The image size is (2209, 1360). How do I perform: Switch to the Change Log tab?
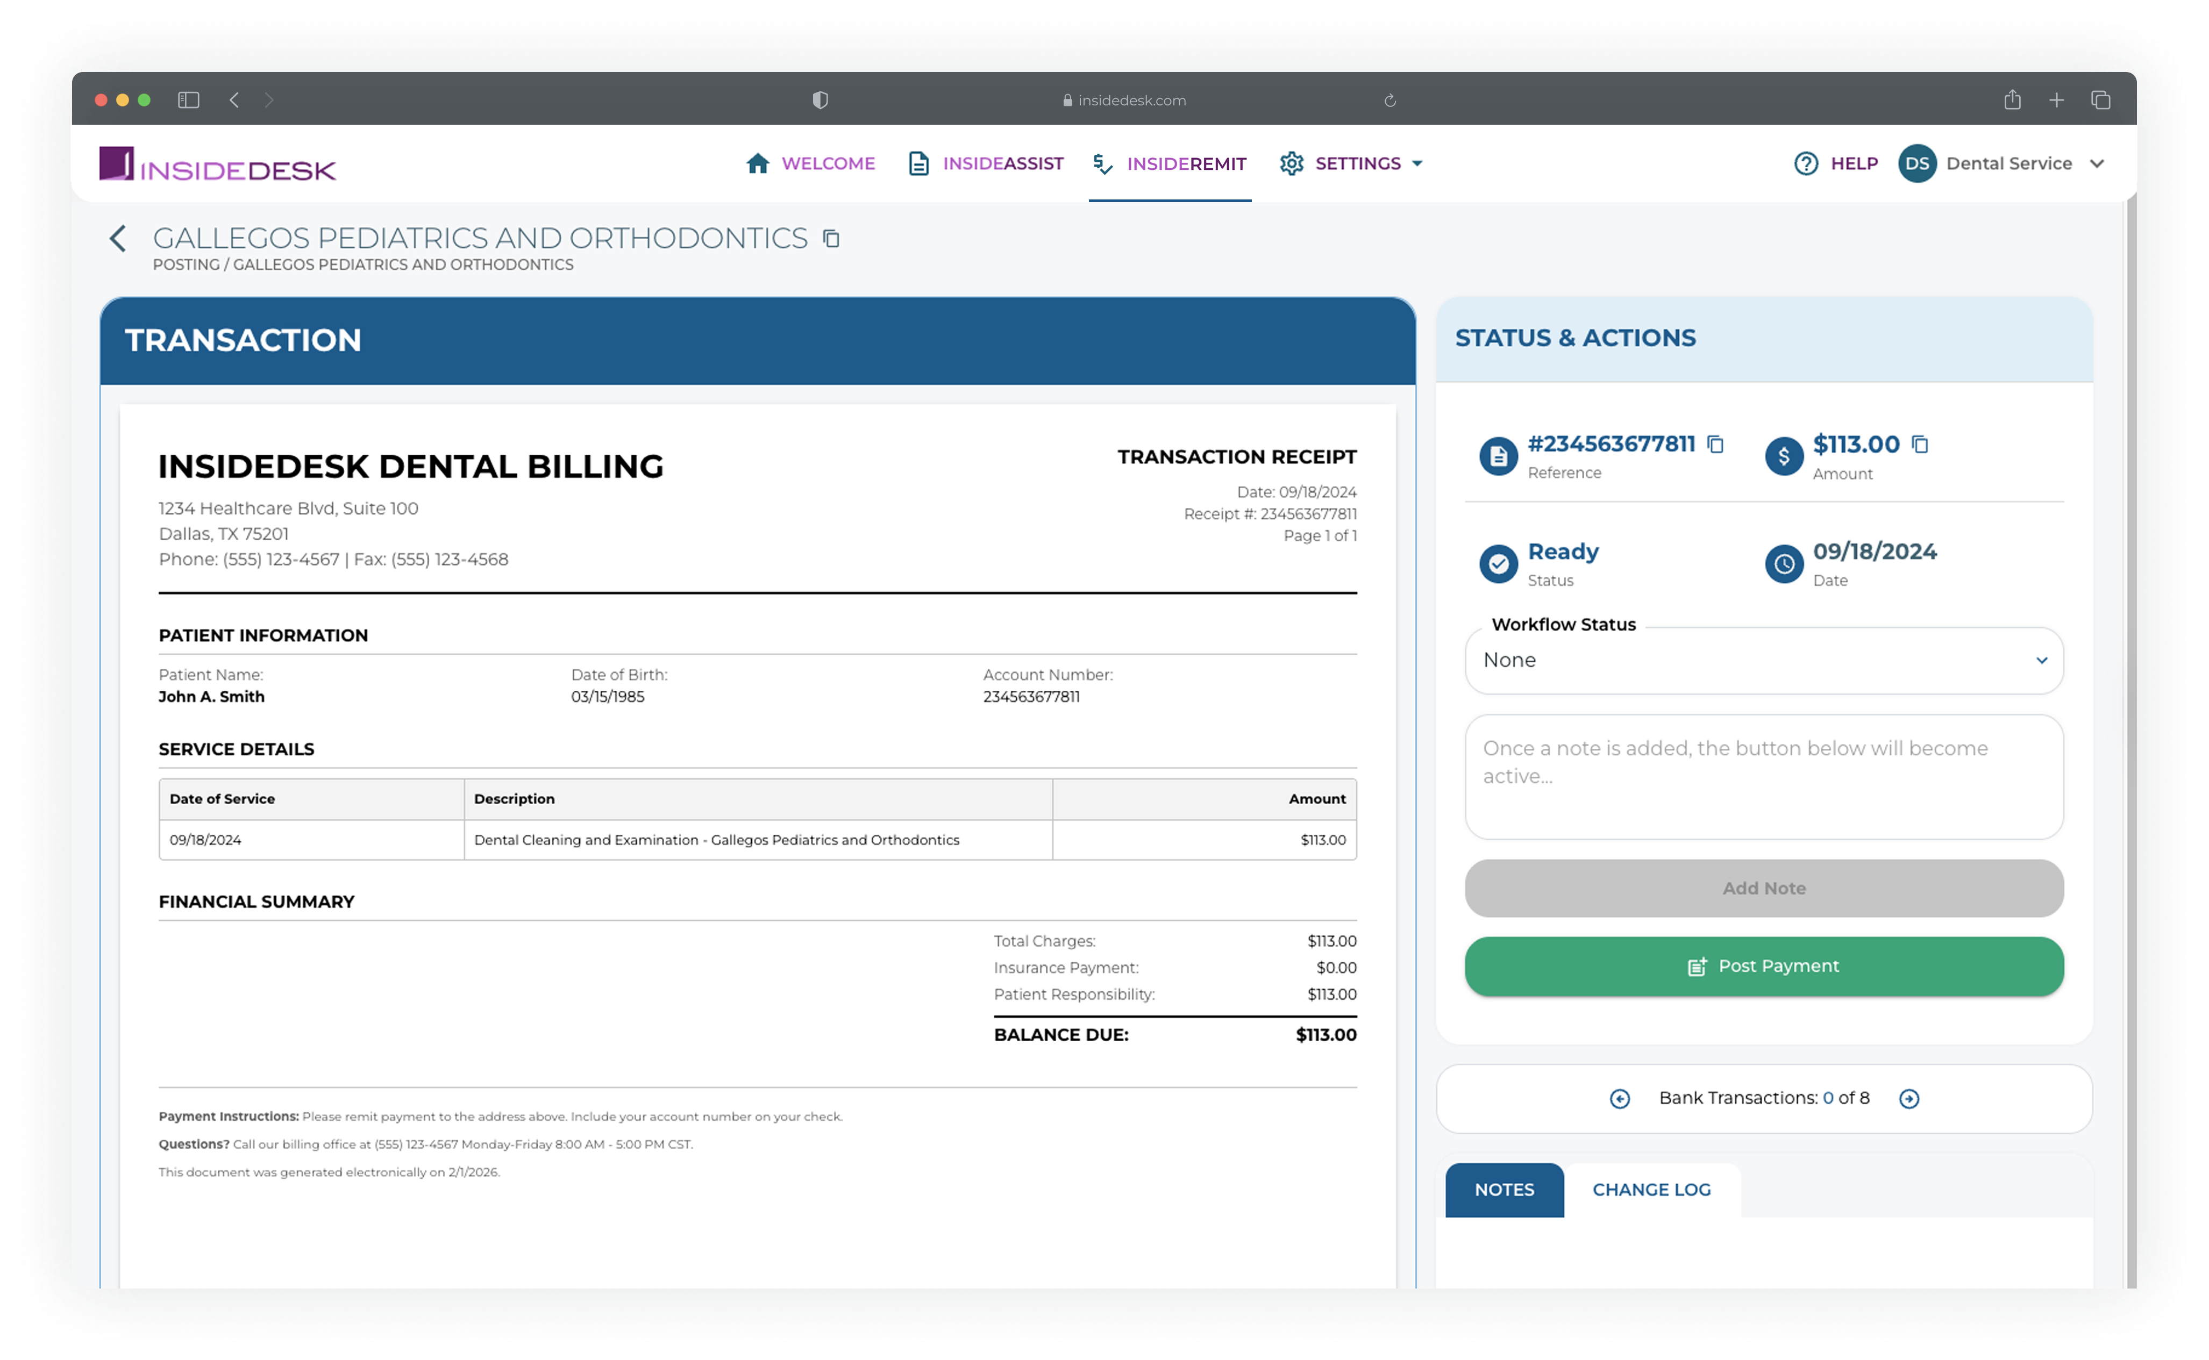click(1651, 1189)
